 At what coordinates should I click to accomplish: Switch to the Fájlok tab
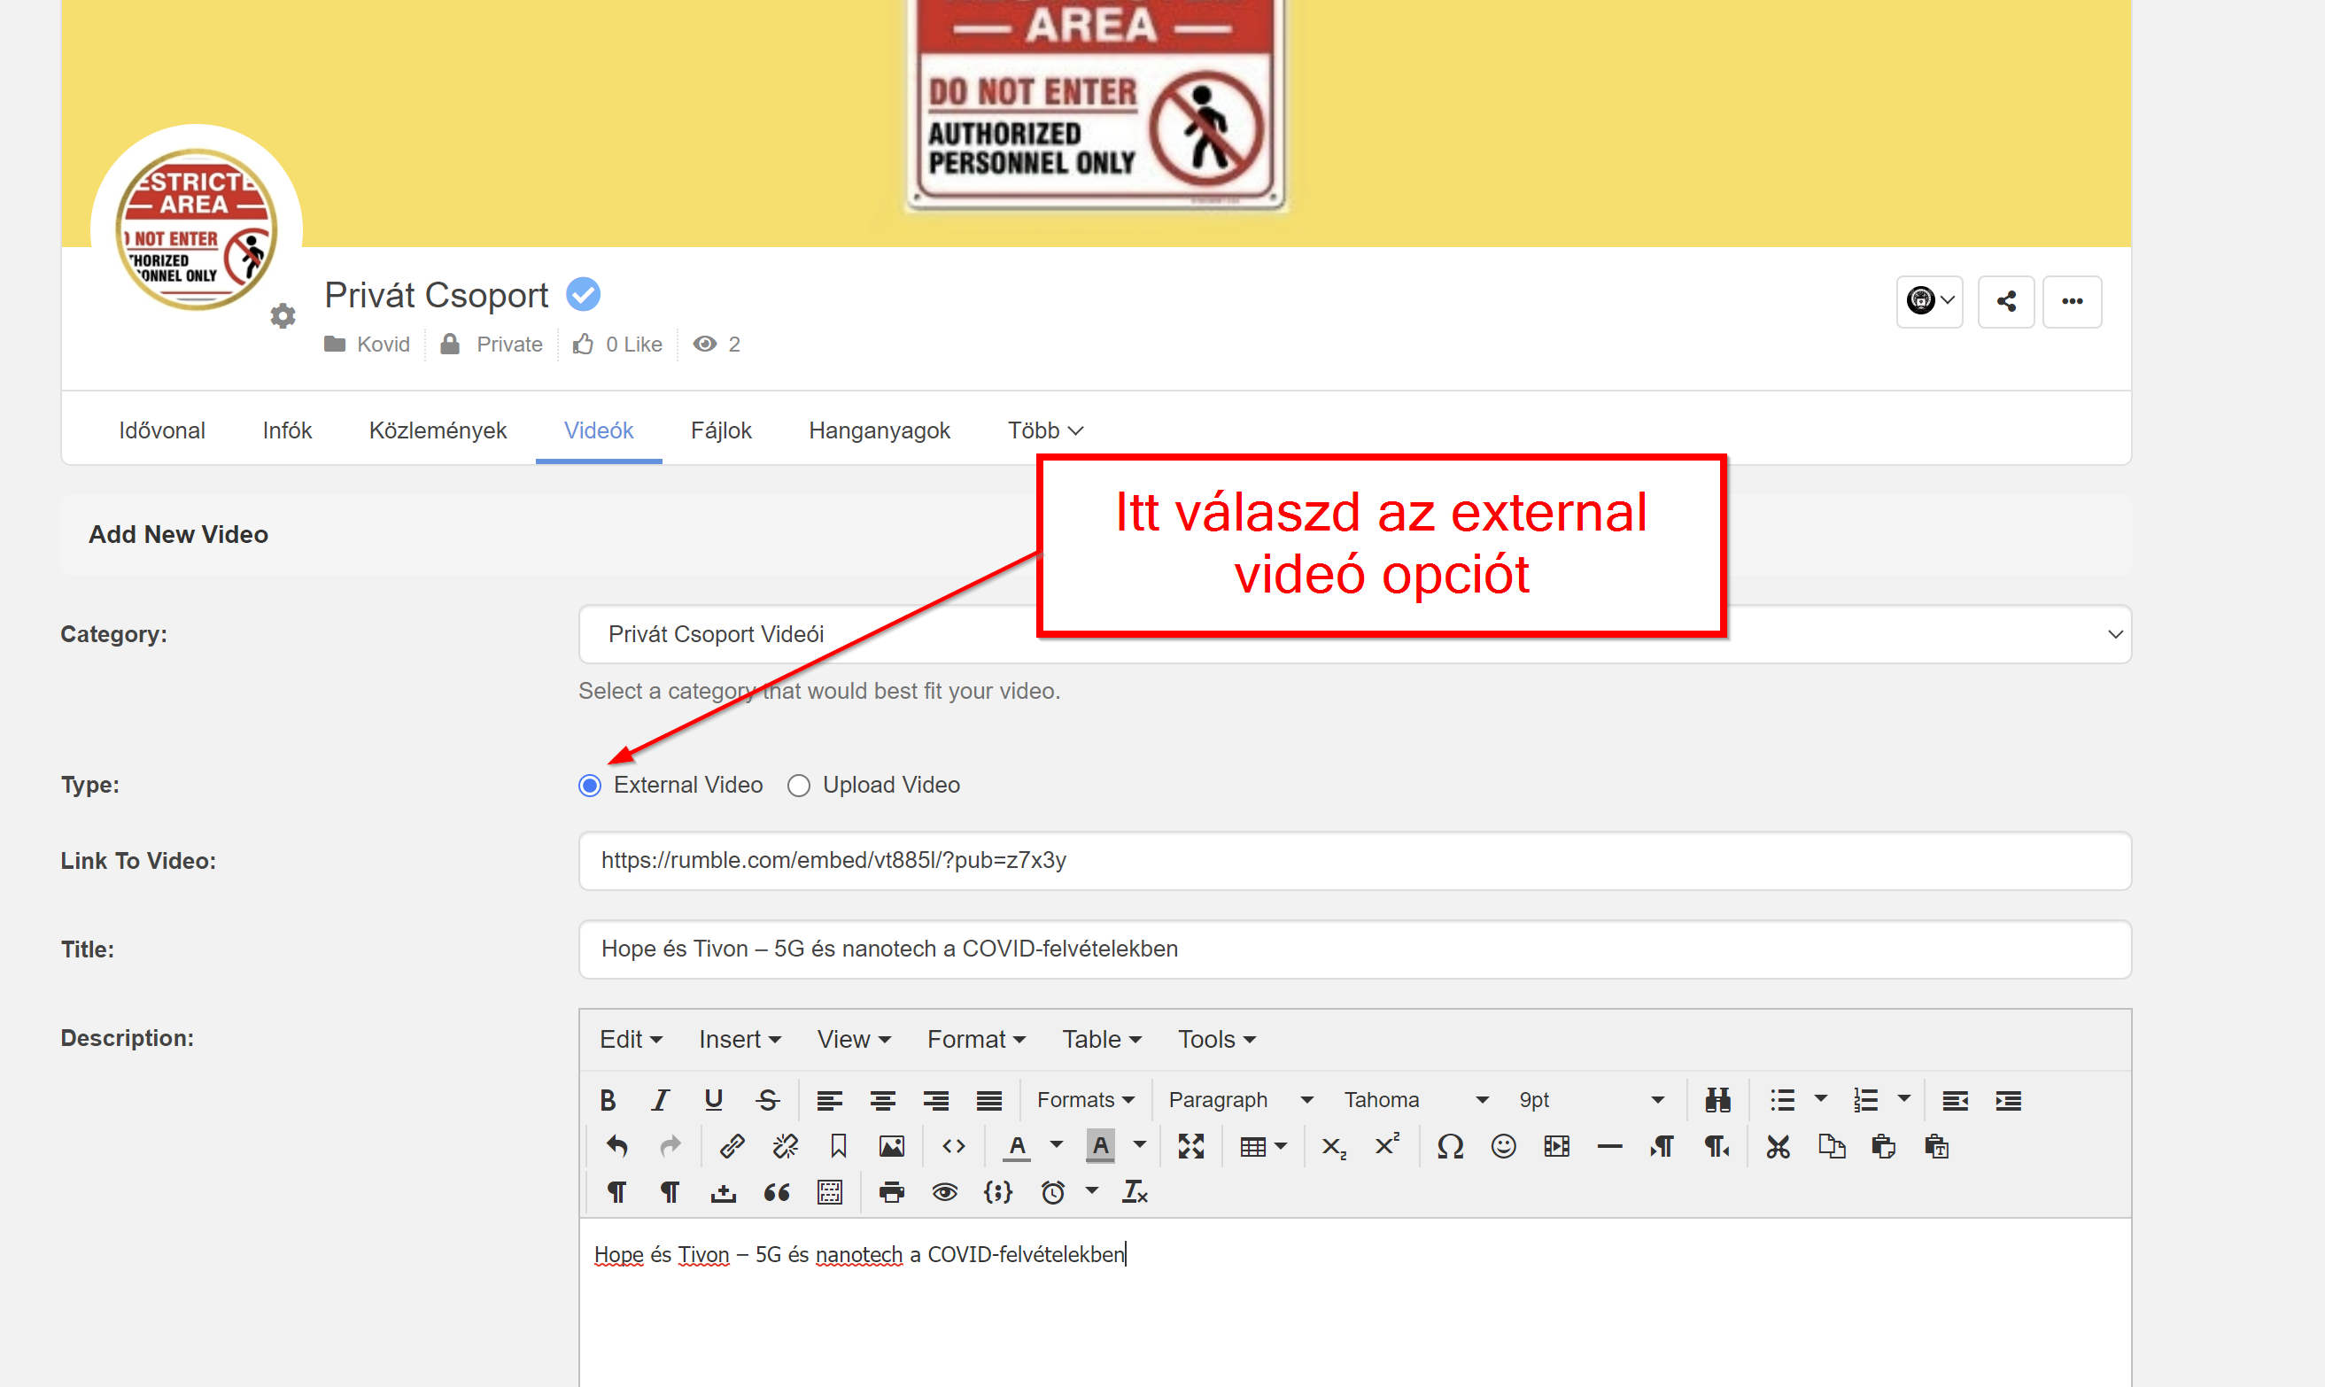click(x=720, y=430)
